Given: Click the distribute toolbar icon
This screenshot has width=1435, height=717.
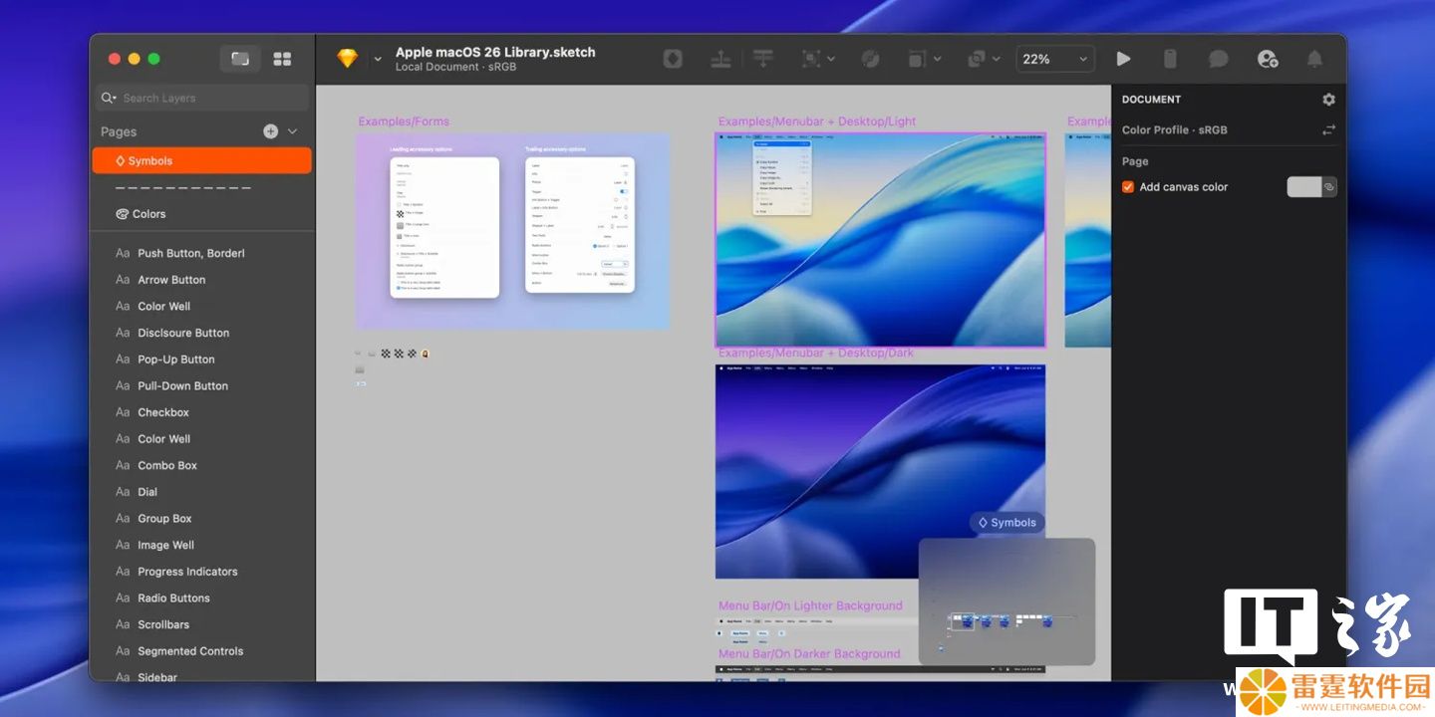Looking at the screenshot, I should [x=763, y=59].
